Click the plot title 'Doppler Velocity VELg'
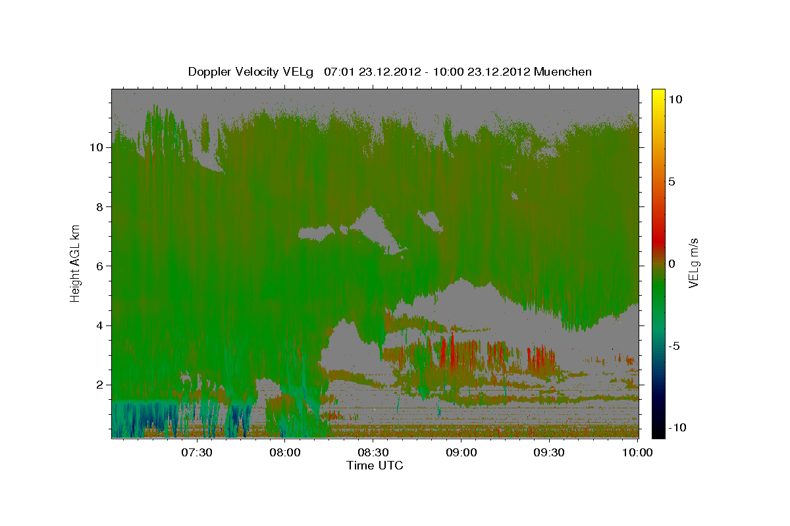 point(251,72)
